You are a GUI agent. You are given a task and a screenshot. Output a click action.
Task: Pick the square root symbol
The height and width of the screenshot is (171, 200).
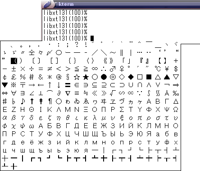[x=113, y=93]
